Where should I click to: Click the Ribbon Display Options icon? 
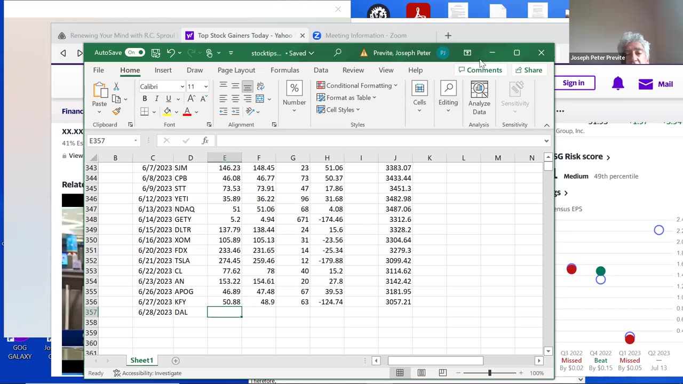coord(467,53)
